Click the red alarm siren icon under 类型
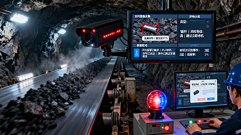 coord(207,26)
